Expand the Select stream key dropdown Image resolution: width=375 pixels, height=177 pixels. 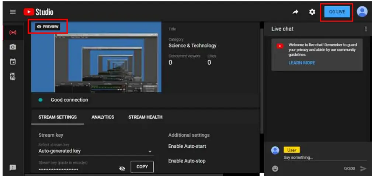(x=96, y=151)
